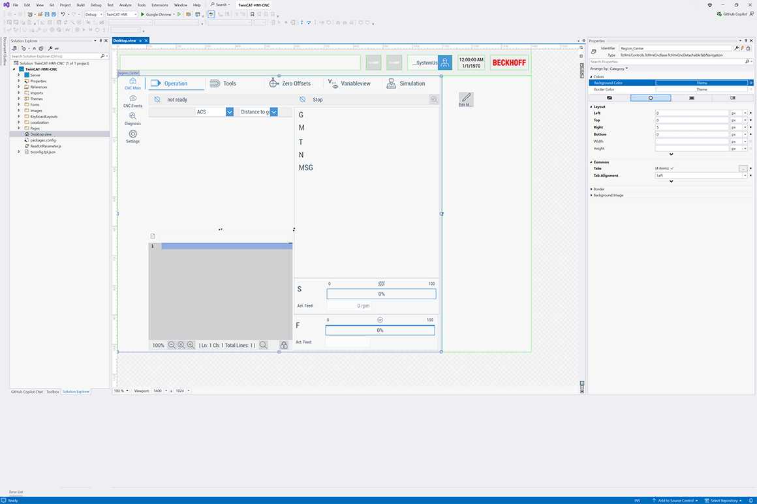
Task: Click green Start Google Chrome play icon
Action: (x=142, y=14)
